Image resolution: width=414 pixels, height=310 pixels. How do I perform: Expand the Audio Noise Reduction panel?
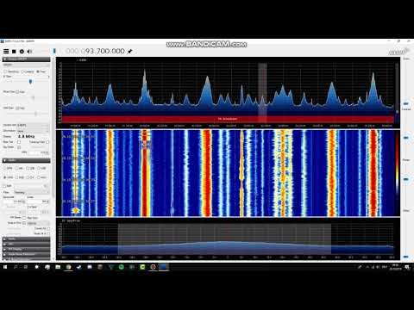click(x=27, y=254)
